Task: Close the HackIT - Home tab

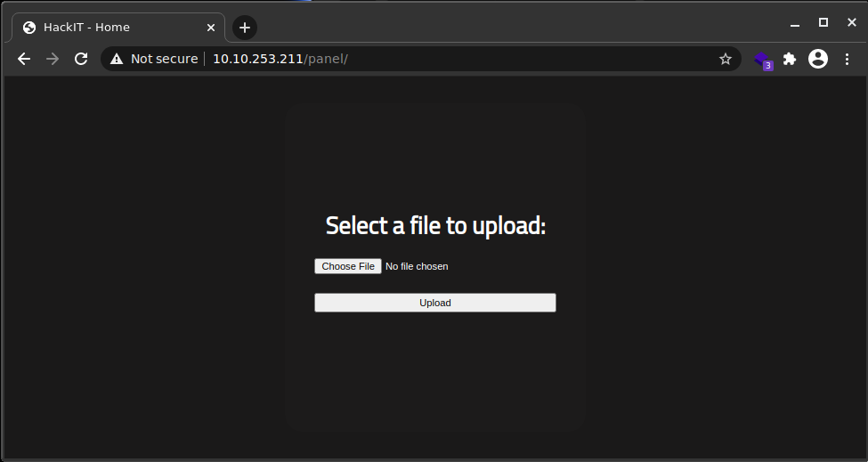Action: [x=211, y=28]
